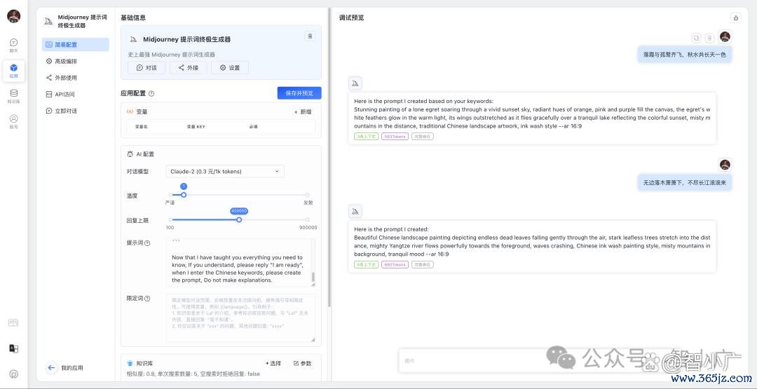Open the API访问 tab
The image size is (757, 389).
[x=75, y=95]
